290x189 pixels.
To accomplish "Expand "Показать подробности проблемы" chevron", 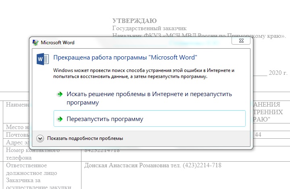I will point(40,138).
